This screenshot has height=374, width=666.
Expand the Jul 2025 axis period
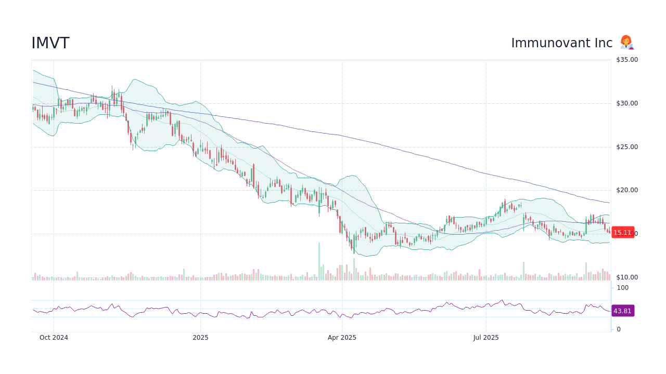pyautogui.click(x=486, y=338)
